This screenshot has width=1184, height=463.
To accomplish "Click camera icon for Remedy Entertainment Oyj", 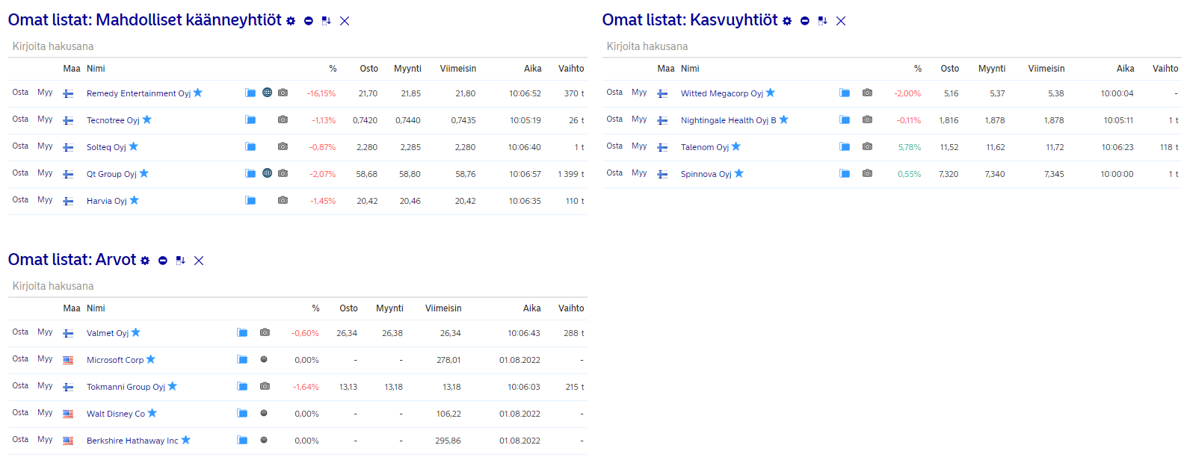I will [283, 93].
